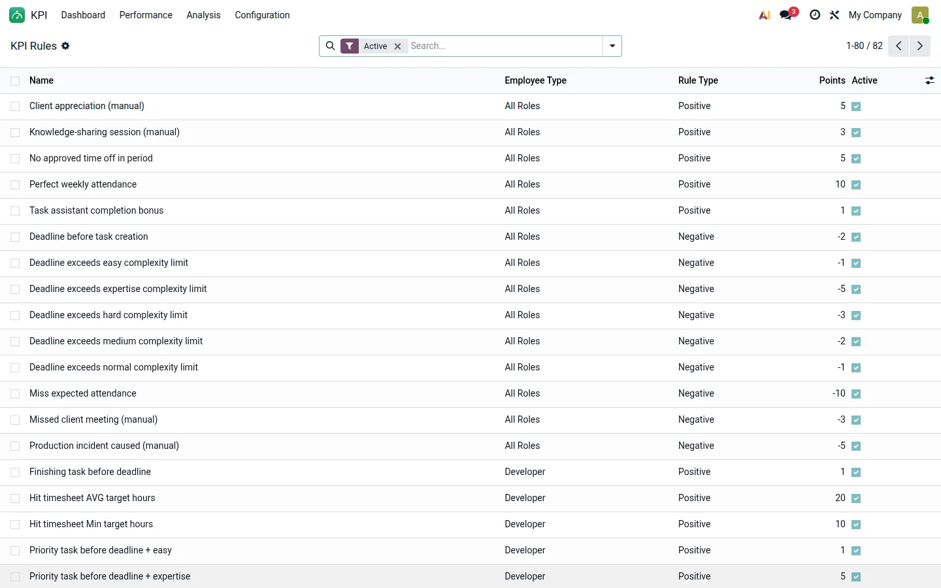Sort by the Rule Type column header
Image resolution: width=941 pixels, height=588 pixels.
[x=698, y=80]
